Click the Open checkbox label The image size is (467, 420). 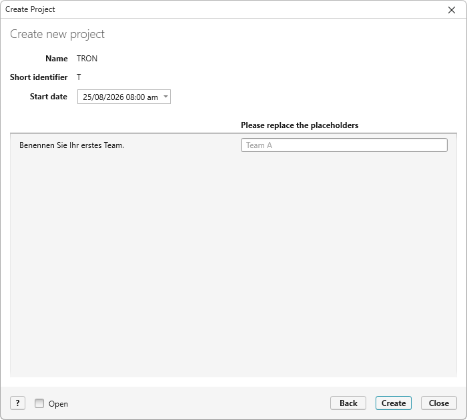click(x=58, y=403)
